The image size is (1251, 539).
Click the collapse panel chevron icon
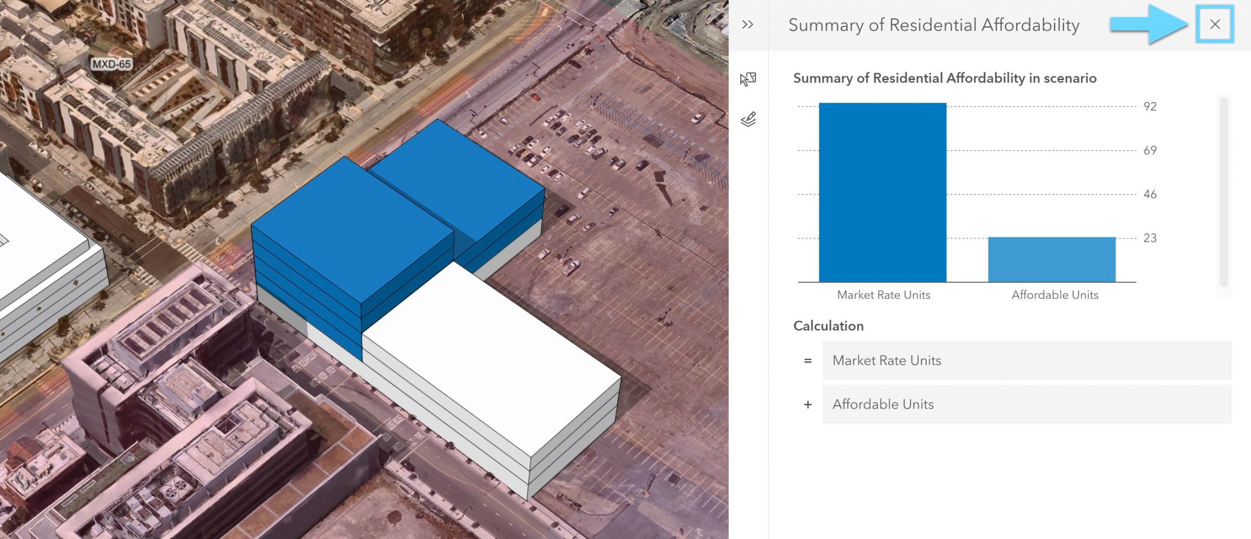[x=748, y=25]
